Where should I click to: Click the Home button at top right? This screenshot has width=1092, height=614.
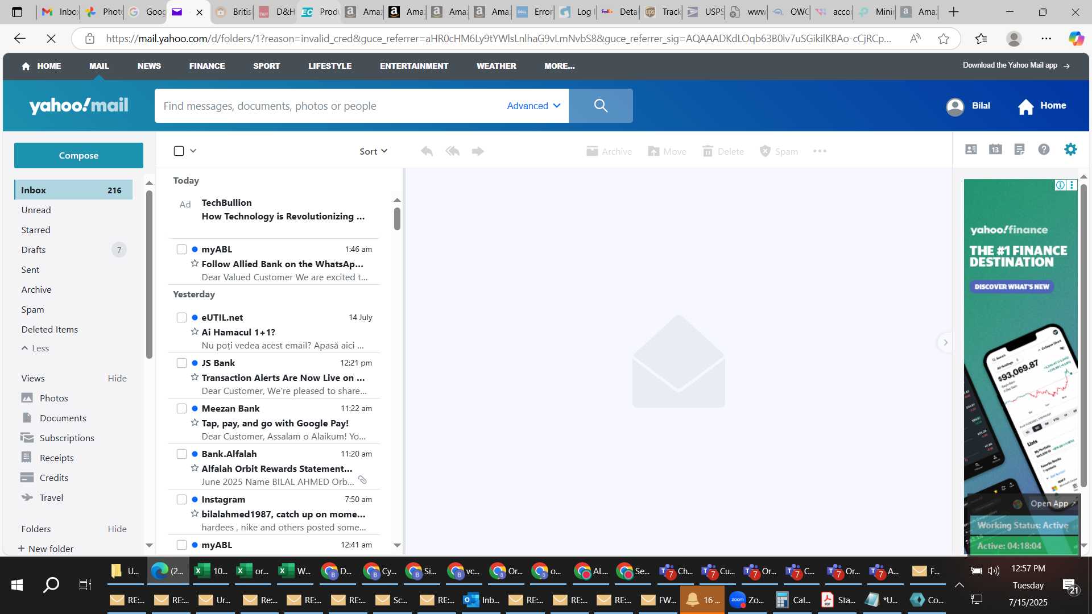point(1042,106)
